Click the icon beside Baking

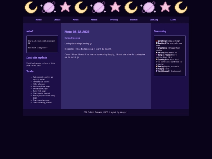coord(157,66)
